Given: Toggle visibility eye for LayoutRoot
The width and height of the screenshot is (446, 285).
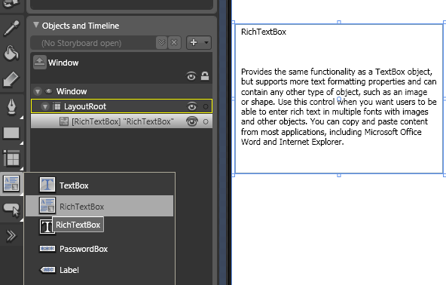Looking at the screenshot, I should click(x=191, y=106).
